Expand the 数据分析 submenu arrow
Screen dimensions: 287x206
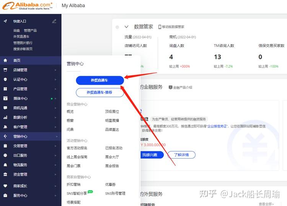[55, 118]
